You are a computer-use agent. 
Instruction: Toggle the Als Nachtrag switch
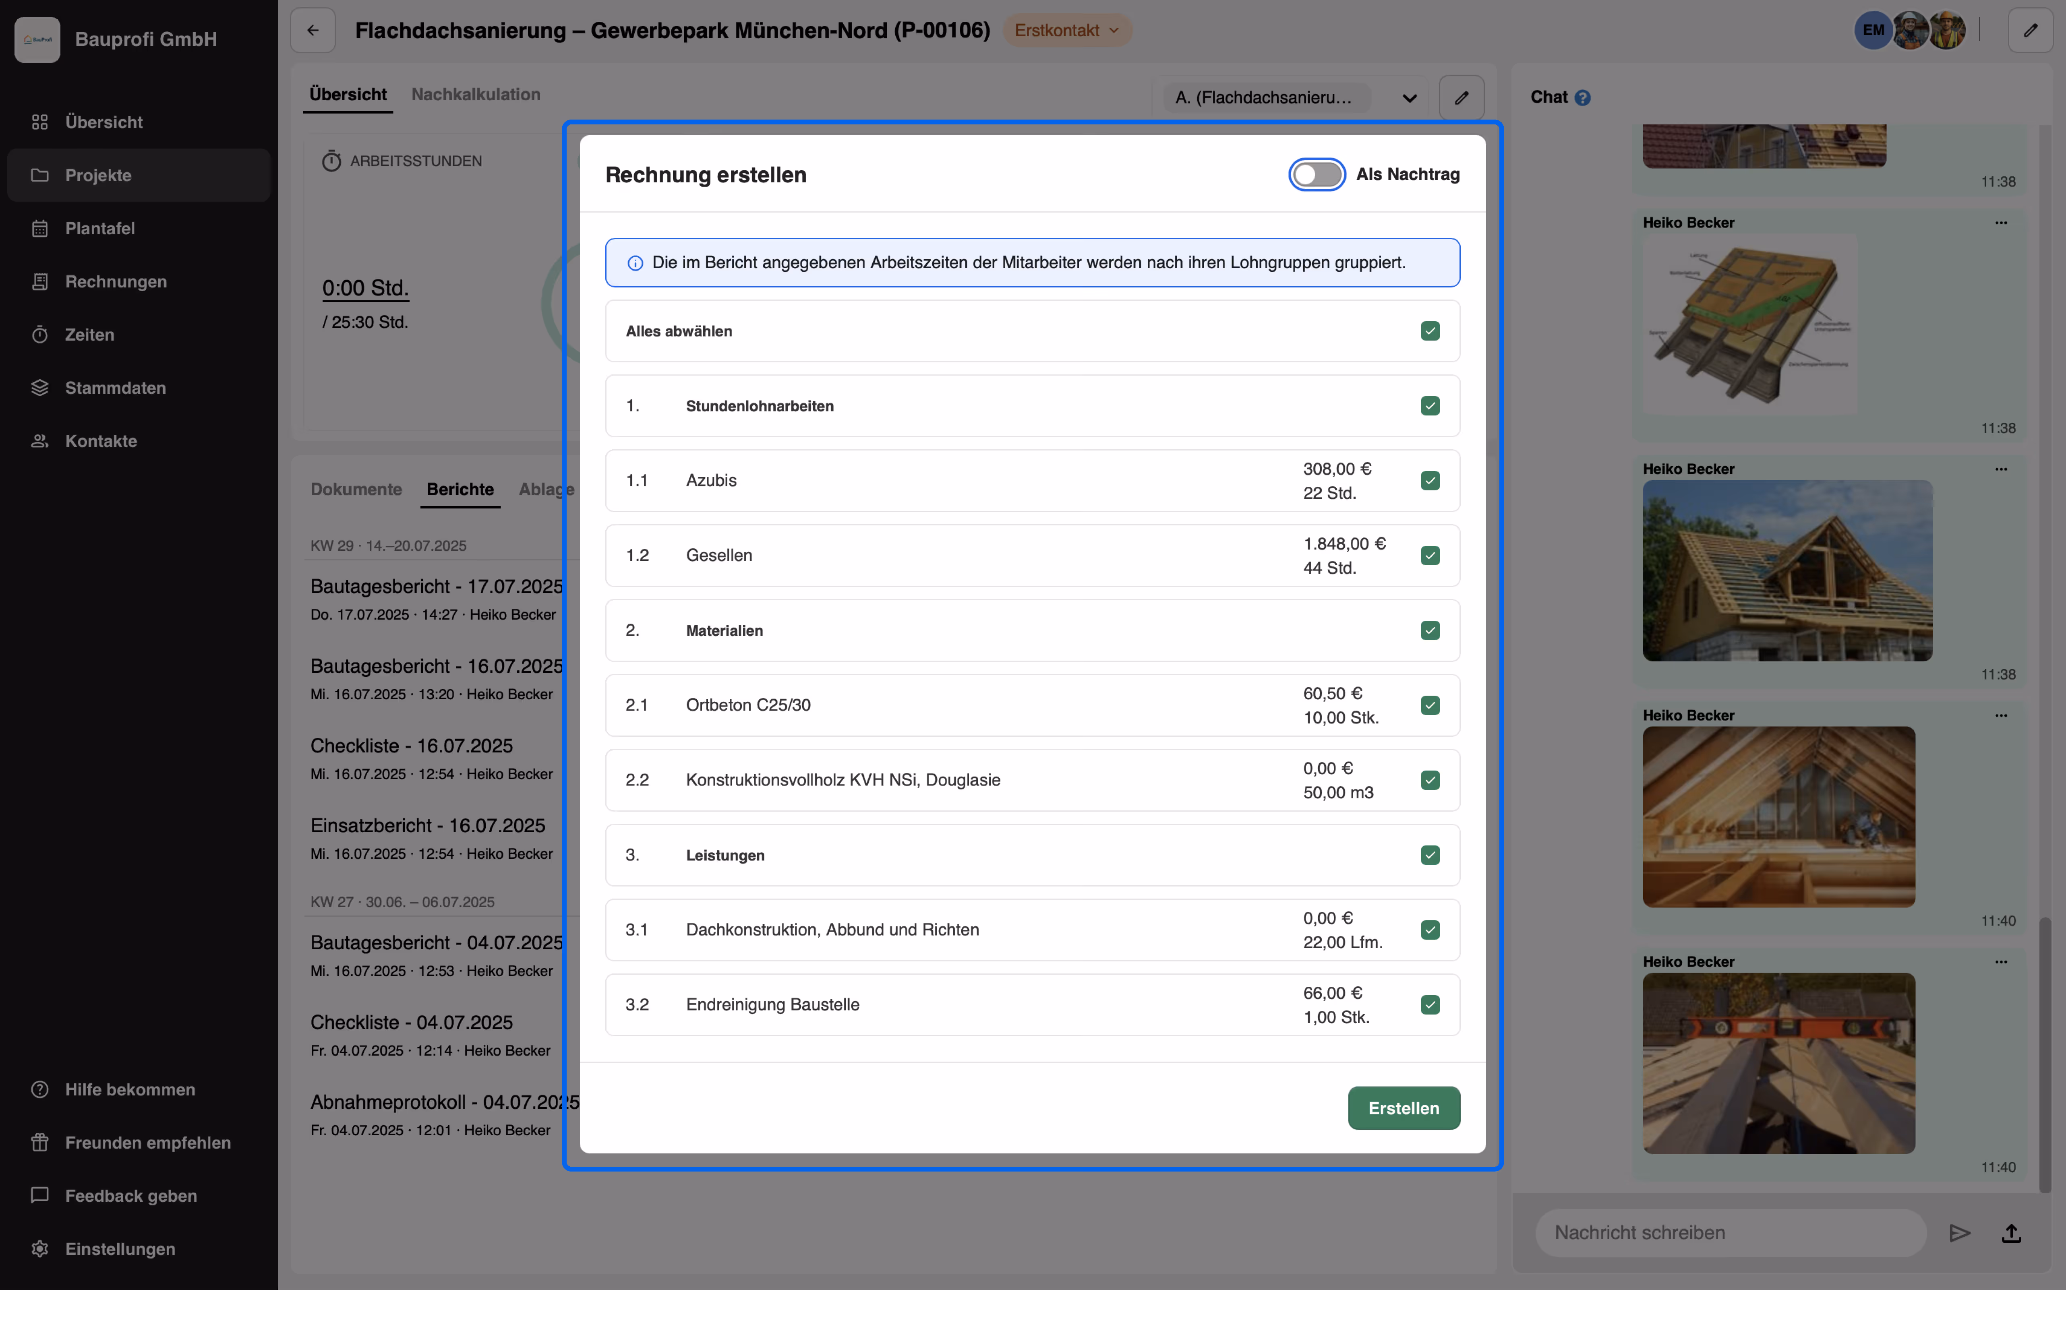point(1316,174)
